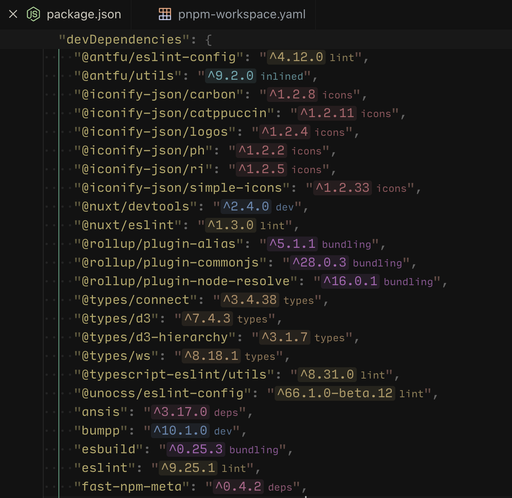Select the ^4.12.0 version badge for @antfu/eslint-config
This screenshot has height=498, width=512.
click(x=297, y=57)
